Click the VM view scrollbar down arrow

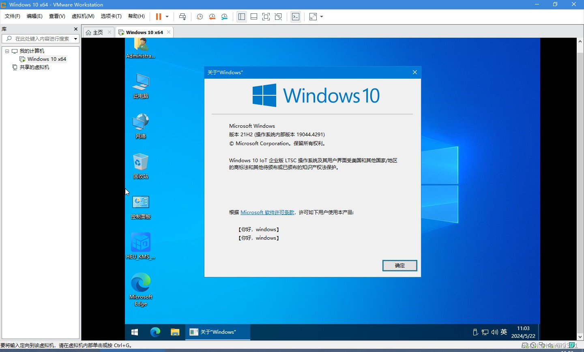(x=580, y=337)
